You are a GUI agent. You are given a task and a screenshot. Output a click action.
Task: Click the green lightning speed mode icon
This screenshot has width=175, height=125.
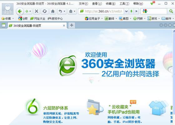132,11
